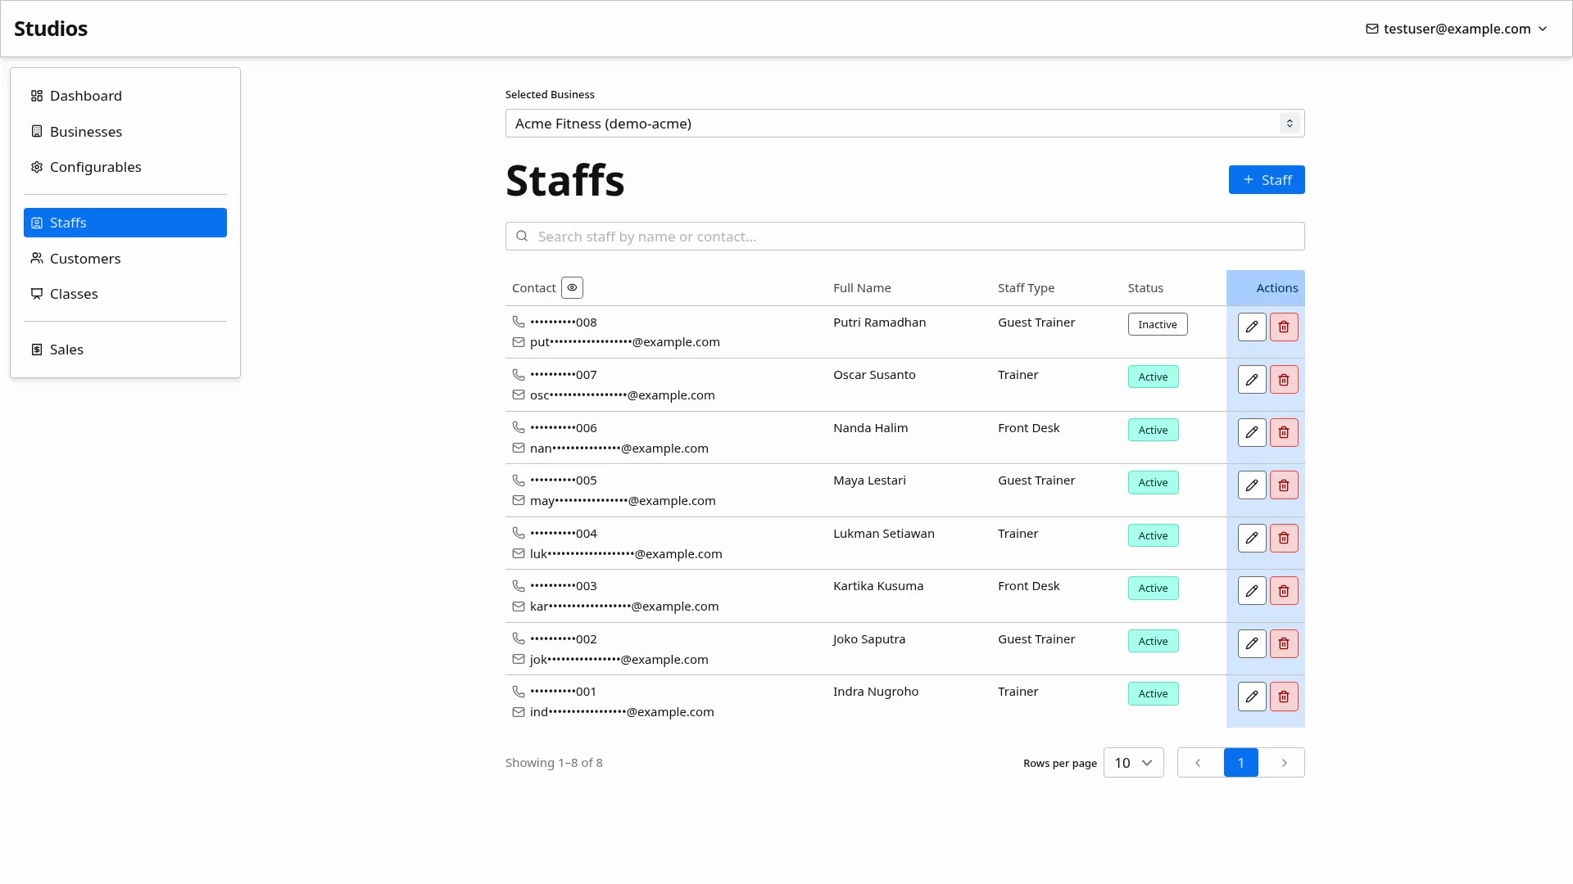Edit Oscar Susanto's staff record
The width and height of the screenshot is (1573, 884).
(1252, 380)
